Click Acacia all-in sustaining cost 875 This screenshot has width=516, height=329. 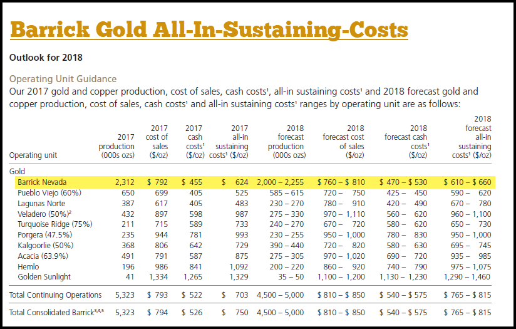coord(242,256)
